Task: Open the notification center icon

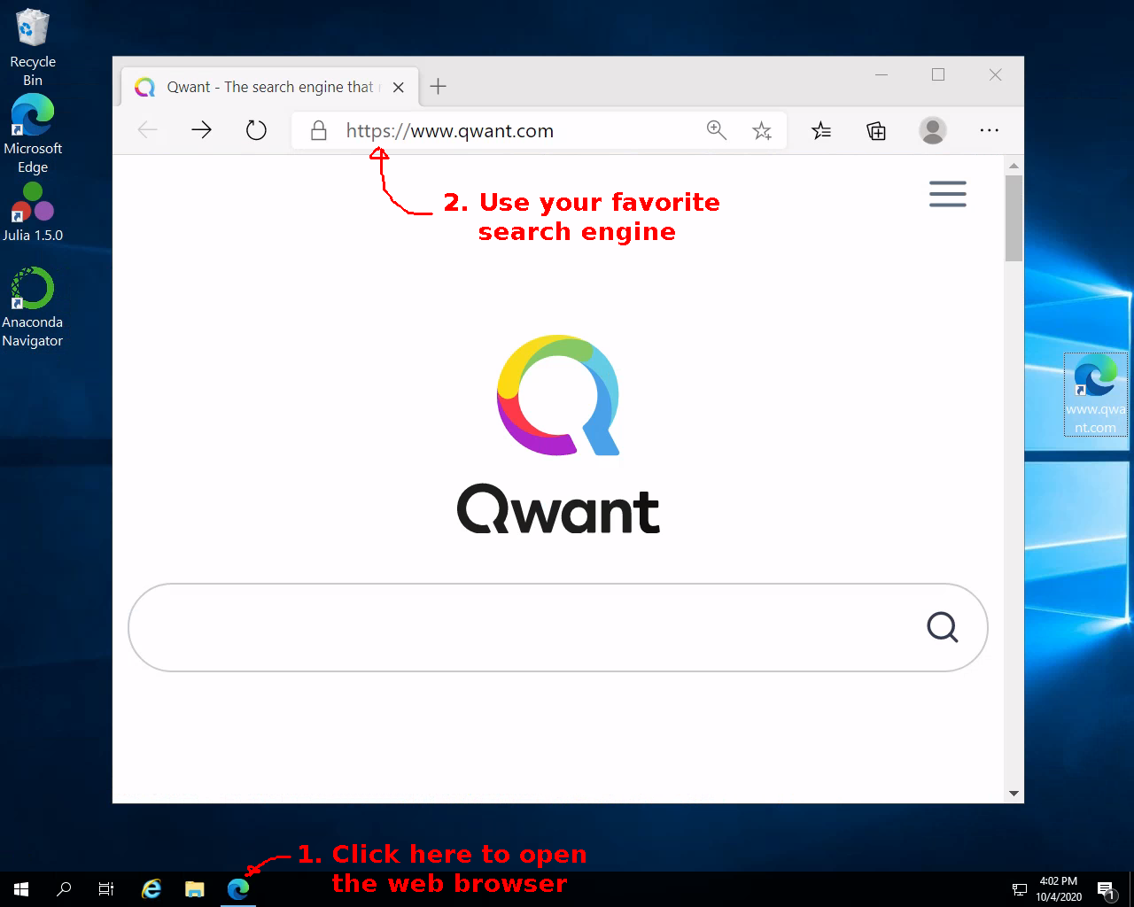Action: (x=1106, y=889)
